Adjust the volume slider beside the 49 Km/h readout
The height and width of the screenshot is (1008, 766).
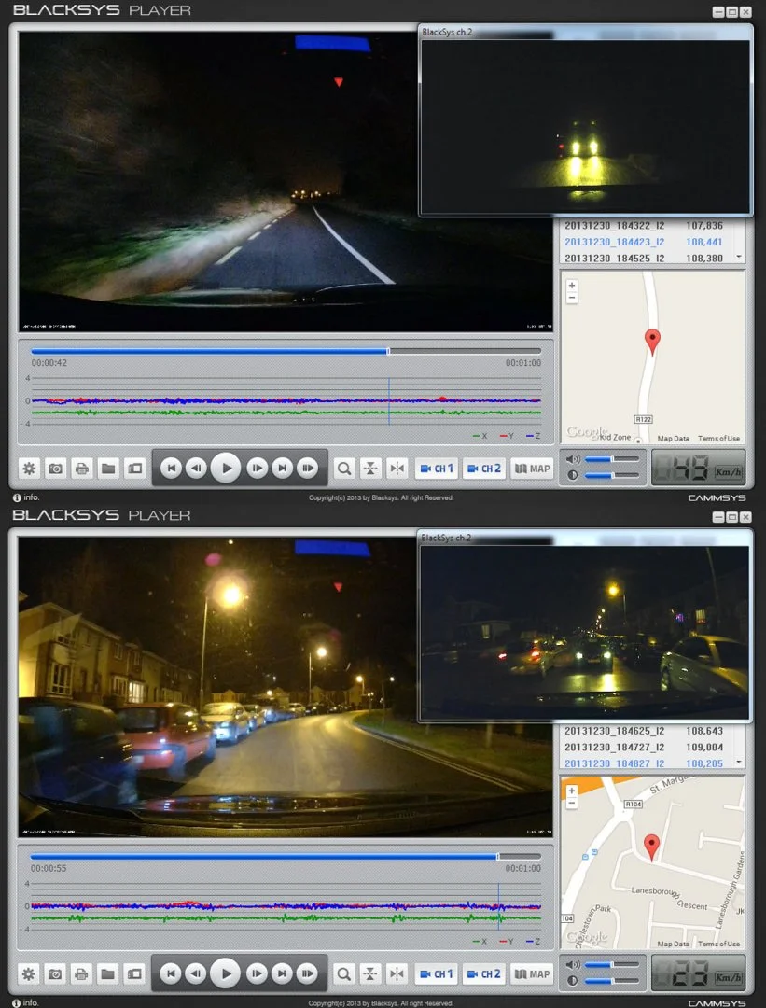[611, 459]
